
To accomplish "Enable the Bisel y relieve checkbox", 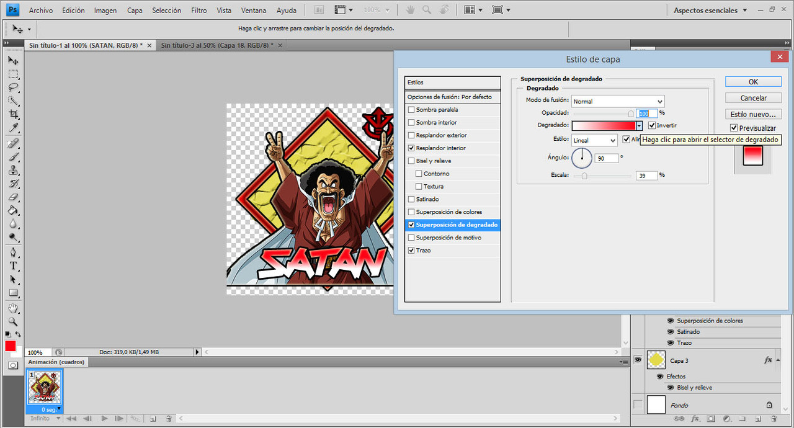I will [411, 161].
